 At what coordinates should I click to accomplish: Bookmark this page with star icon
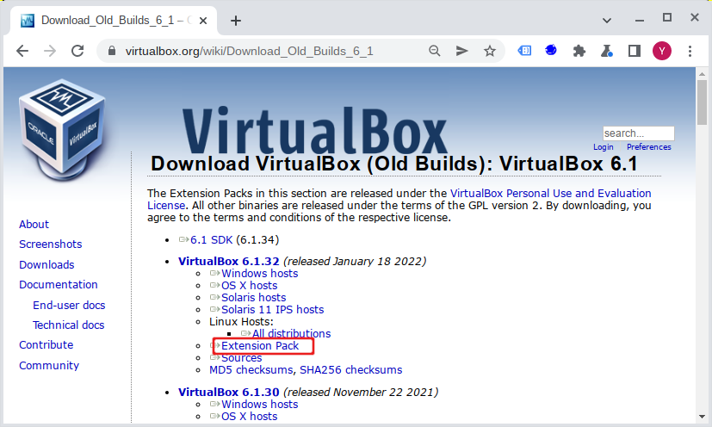click(x=490, y=51)
